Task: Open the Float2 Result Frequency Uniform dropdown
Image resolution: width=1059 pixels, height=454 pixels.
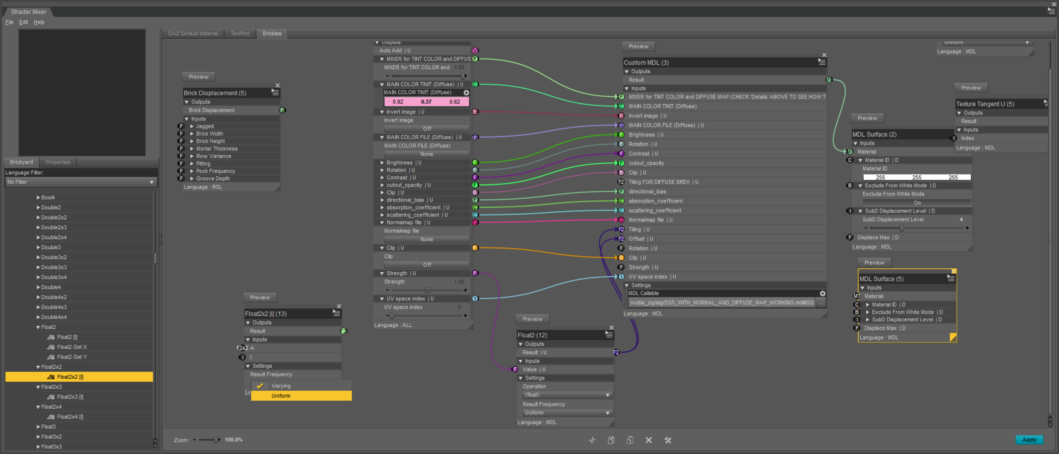Action: 567,413
